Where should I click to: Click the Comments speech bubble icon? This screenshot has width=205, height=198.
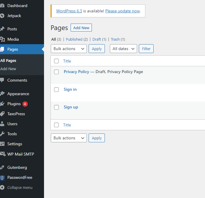coord(2,80)
